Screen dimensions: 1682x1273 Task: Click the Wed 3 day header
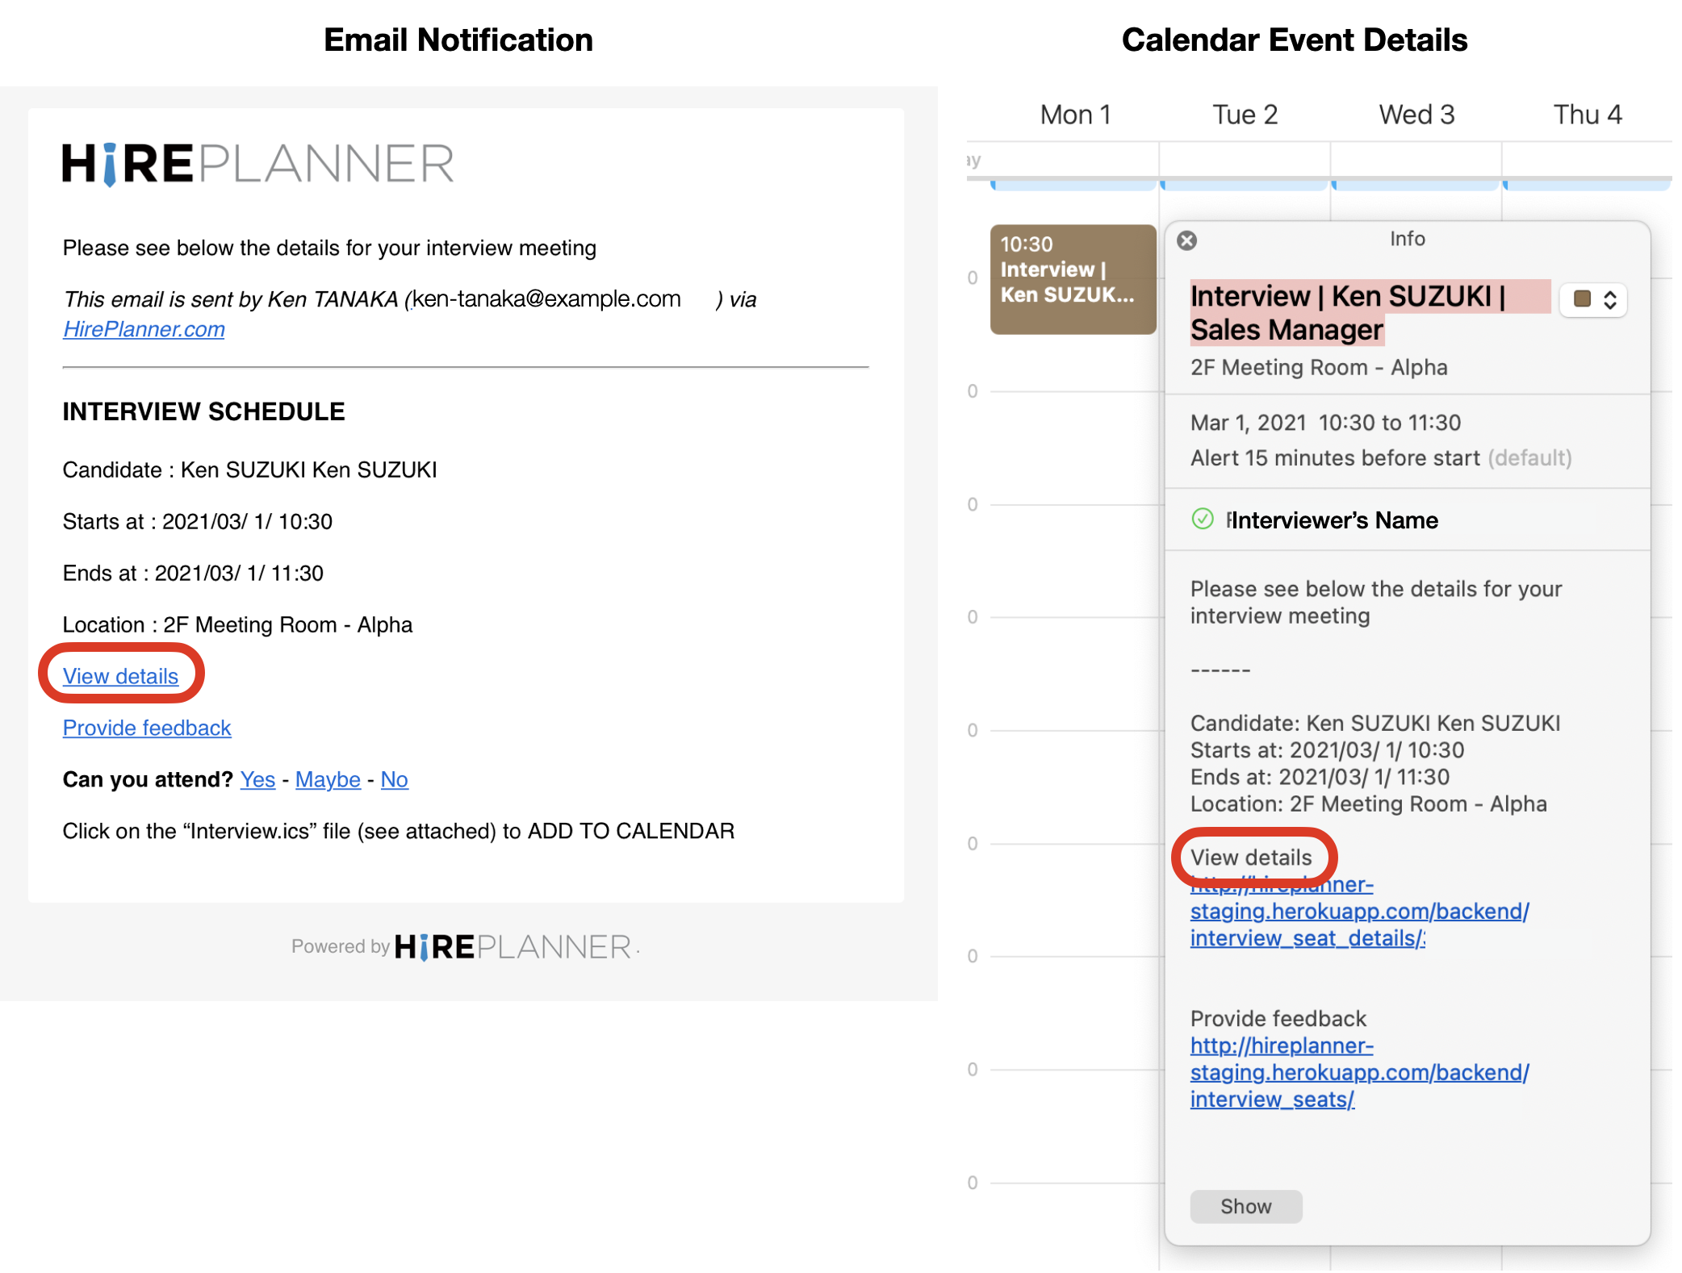pyautogui.click(x=1416, y=115)
